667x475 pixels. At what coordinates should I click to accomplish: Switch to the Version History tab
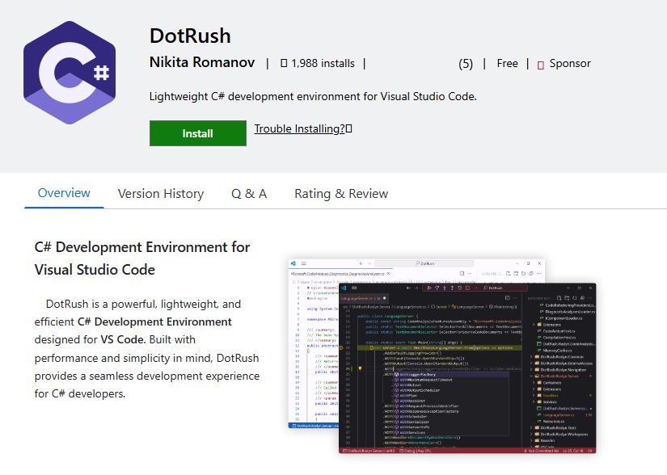(x=161, y=194)
